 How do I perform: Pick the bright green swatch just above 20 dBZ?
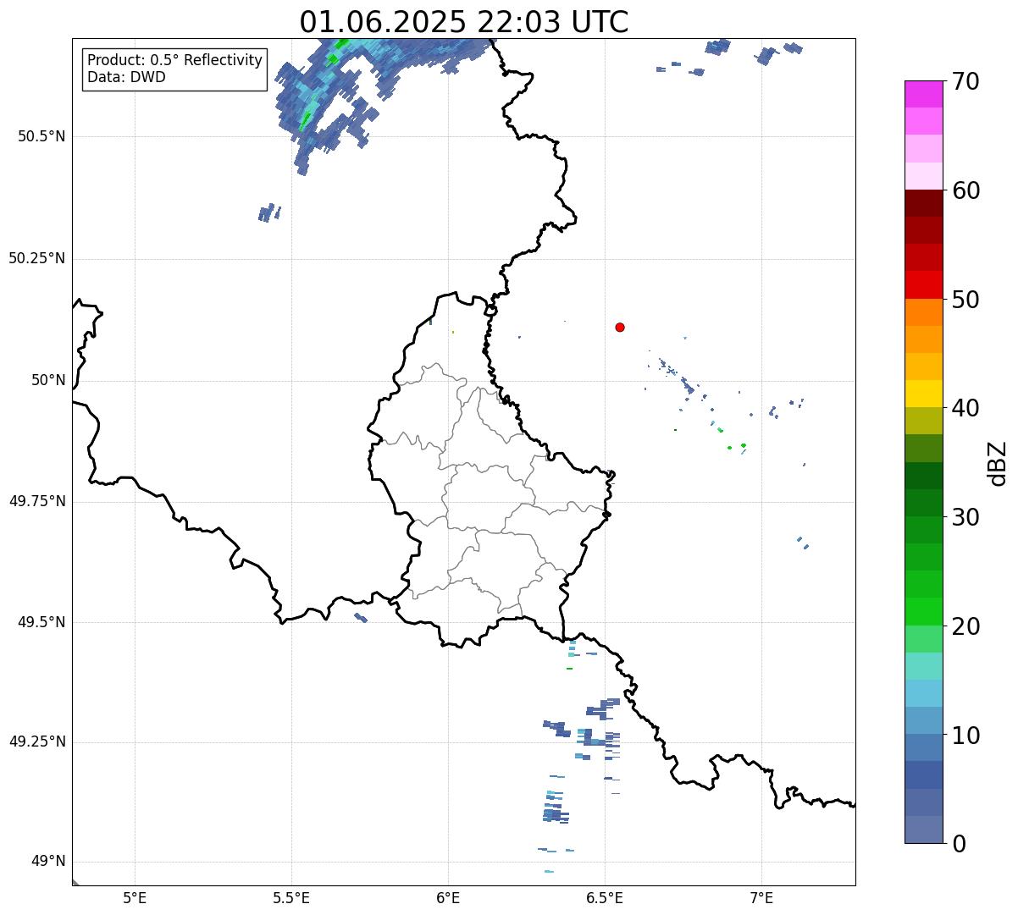pyautogui.click(x=924, y=611)
